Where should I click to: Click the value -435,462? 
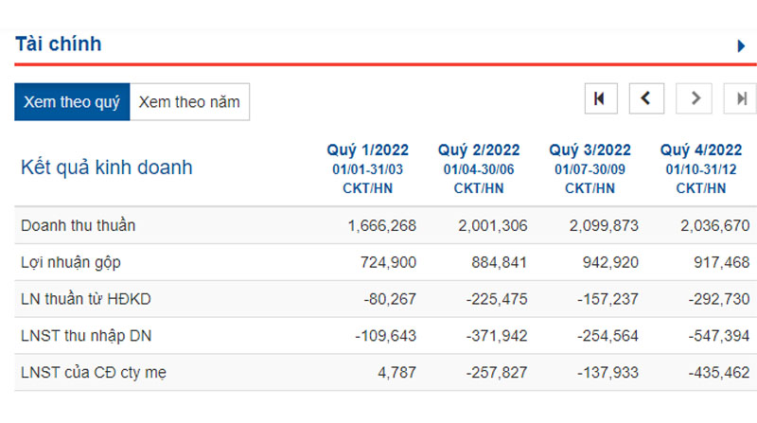(719, 372)
